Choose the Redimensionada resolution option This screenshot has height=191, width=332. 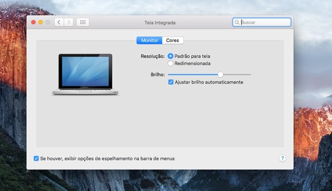[170, 63]
